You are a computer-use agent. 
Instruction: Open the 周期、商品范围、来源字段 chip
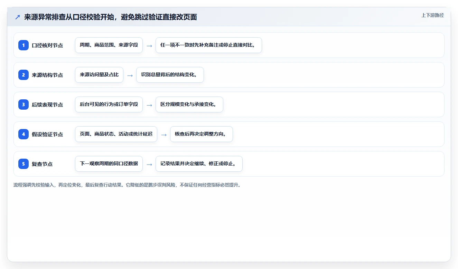coord(109,45)
